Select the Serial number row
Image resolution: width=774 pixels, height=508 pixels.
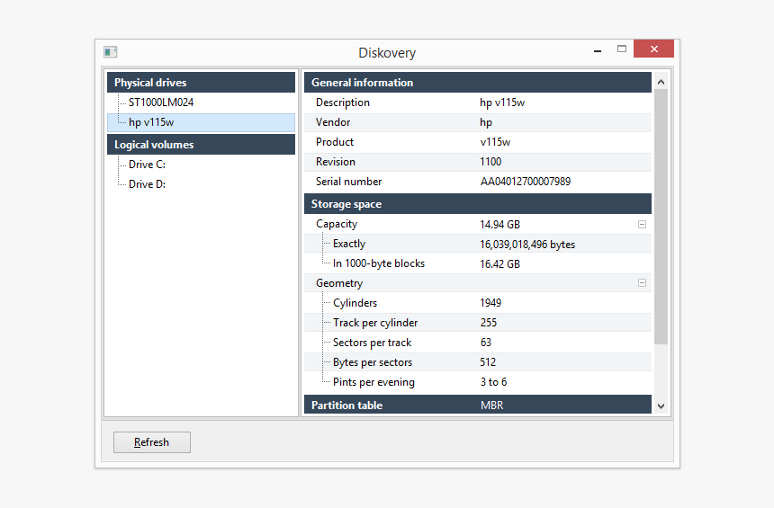coord(477,182)
